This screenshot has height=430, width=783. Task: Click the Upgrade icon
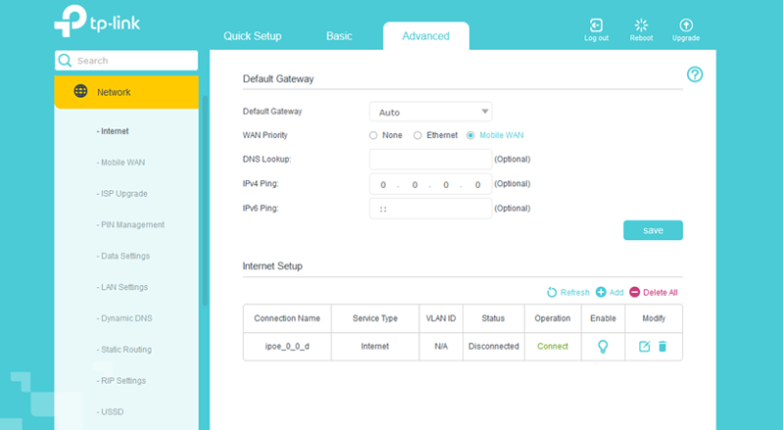tap(686, 25)
